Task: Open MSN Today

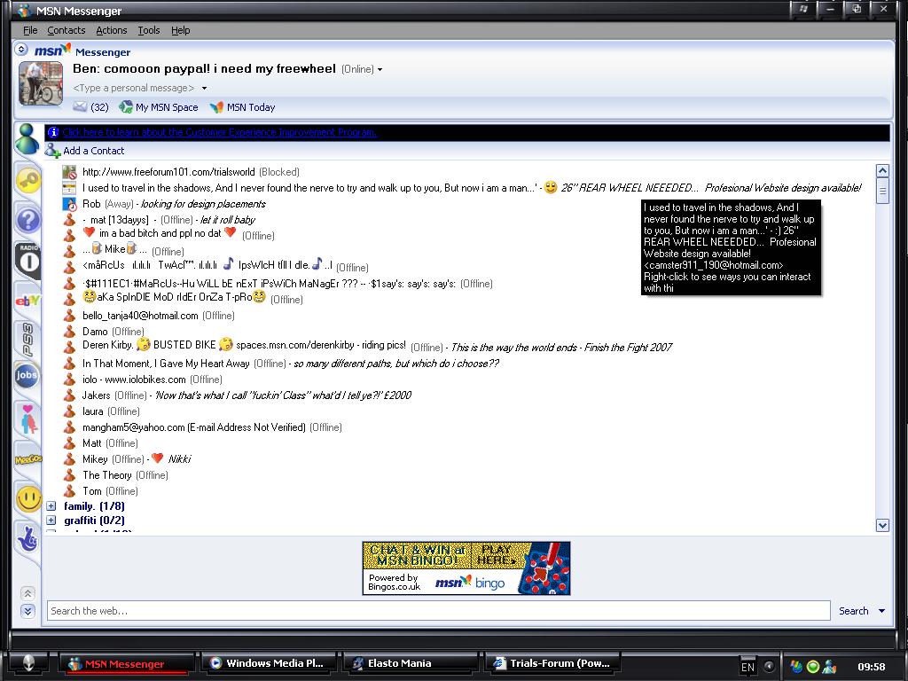Action: click(x=242, y=107)
